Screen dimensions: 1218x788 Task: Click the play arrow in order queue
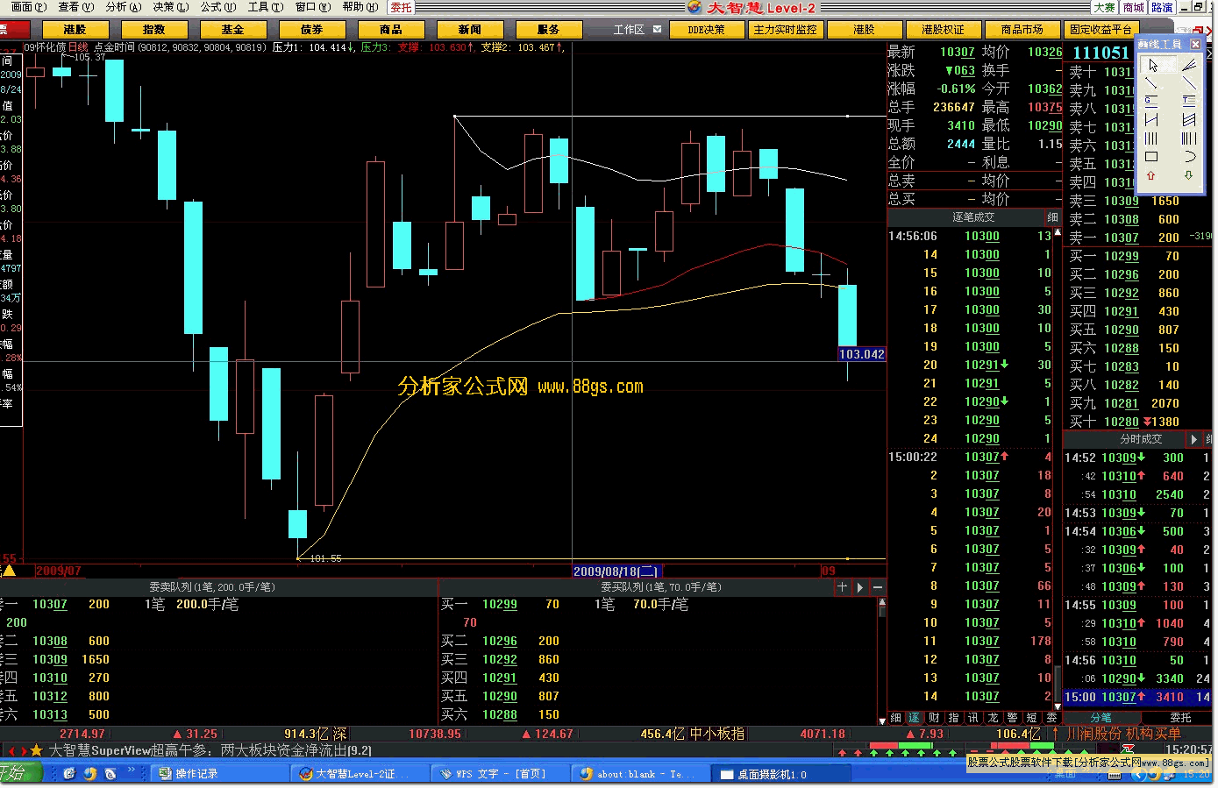859,587
